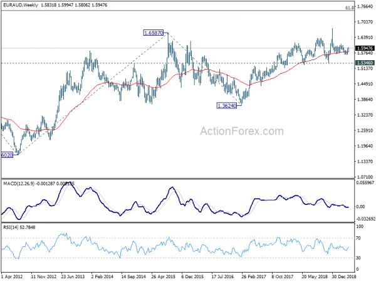This screenshot has height=282, width=376.
Task: Click the 11 Nov 2012 date label
Action: (44, 276)
